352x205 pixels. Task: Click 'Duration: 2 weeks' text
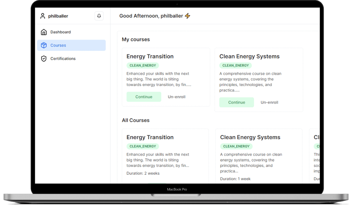pos(143,173)
